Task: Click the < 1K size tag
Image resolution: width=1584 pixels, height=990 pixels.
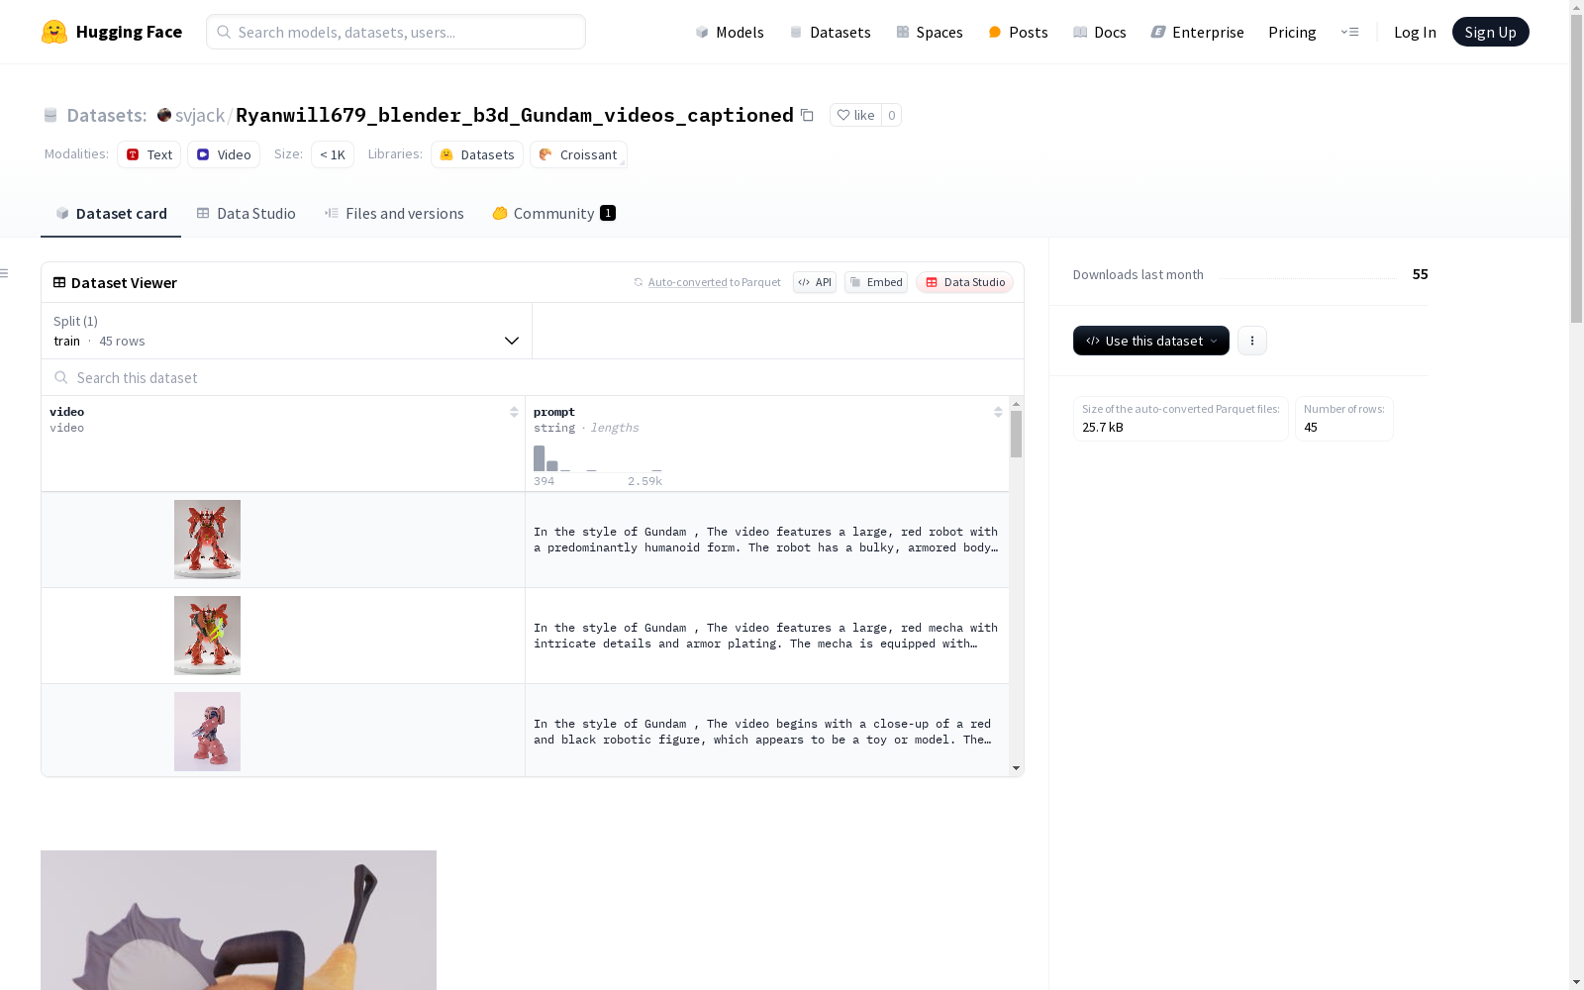Action: click(x=333, y=154)
